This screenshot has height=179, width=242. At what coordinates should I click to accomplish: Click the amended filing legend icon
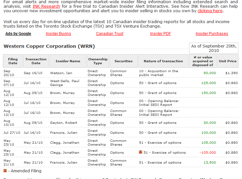click(x=5, y=171)
